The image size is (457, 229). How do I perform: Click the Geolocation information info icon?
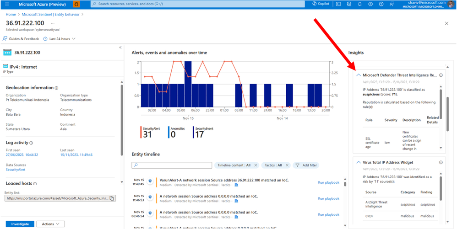[x=56, y=88]
